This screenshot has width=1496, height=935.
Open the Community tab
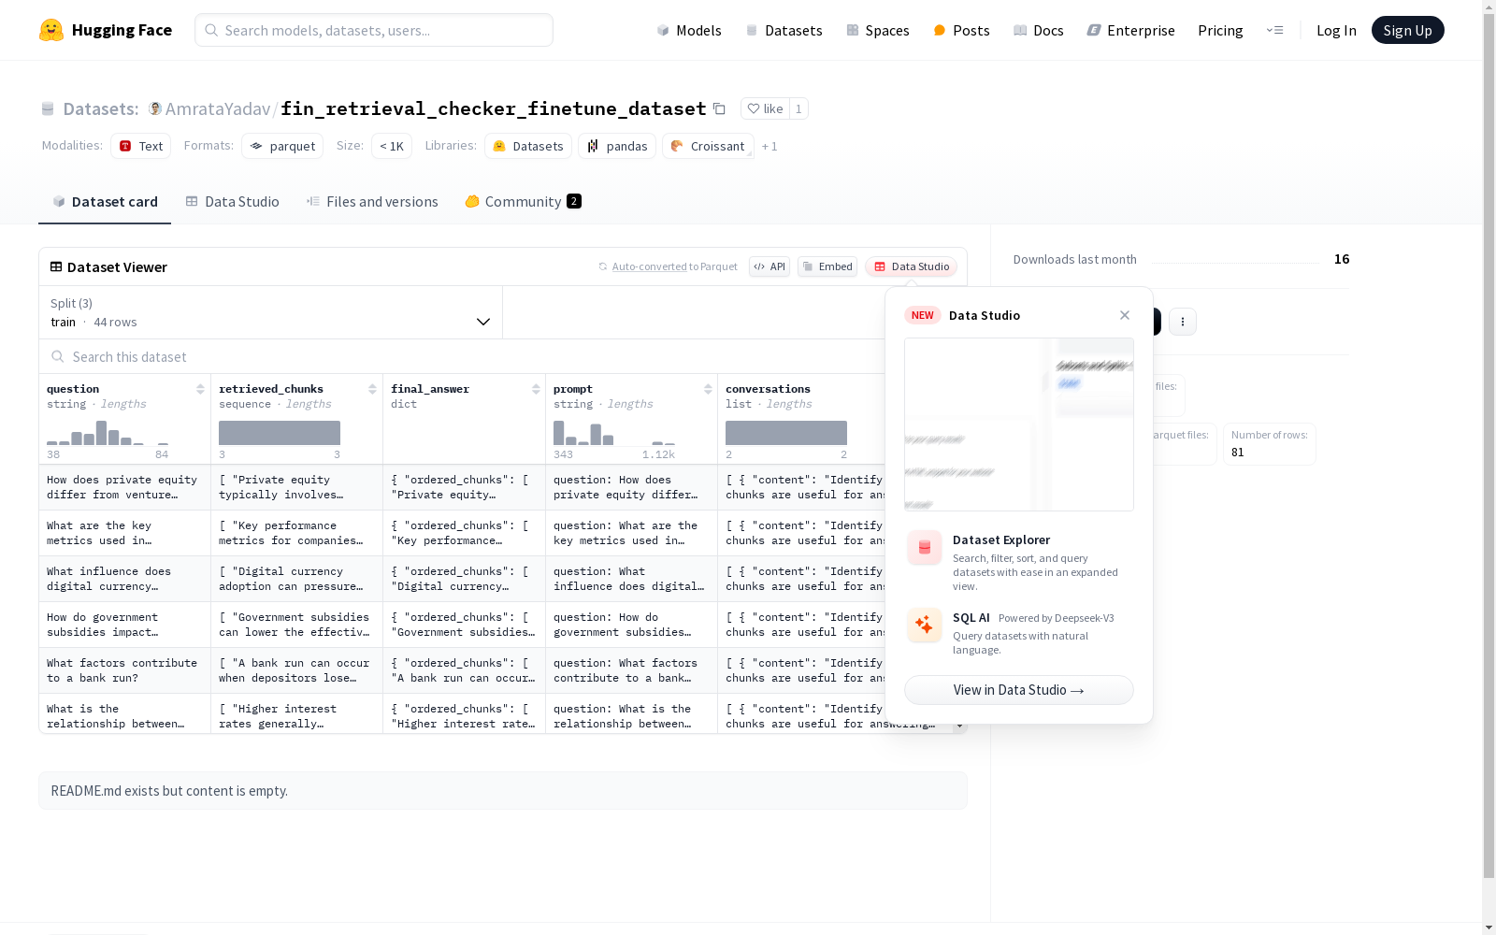523,201
